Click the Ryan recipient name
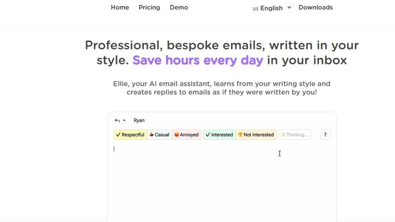Viewport: 395px width, 222px height. [139, 121]
